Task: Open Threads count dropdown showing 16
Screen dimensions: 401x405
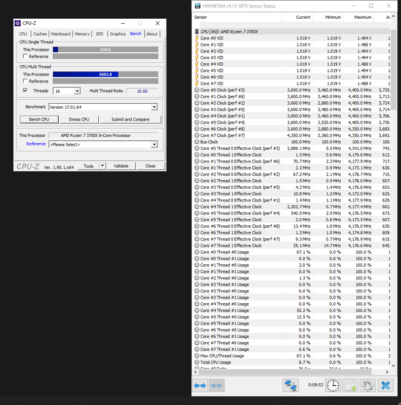Action: click(x=77, y=91)
